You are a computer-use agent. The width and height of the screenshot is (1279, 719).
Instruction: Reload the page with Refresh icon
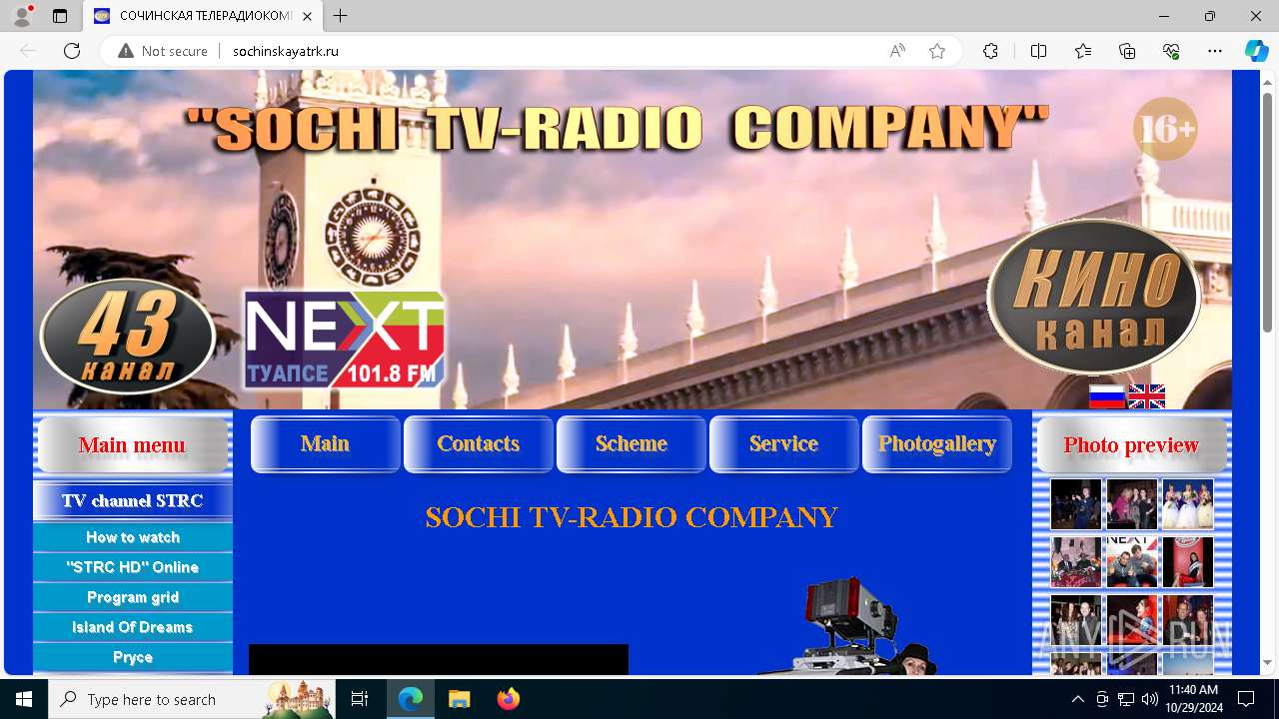(72, 51)
